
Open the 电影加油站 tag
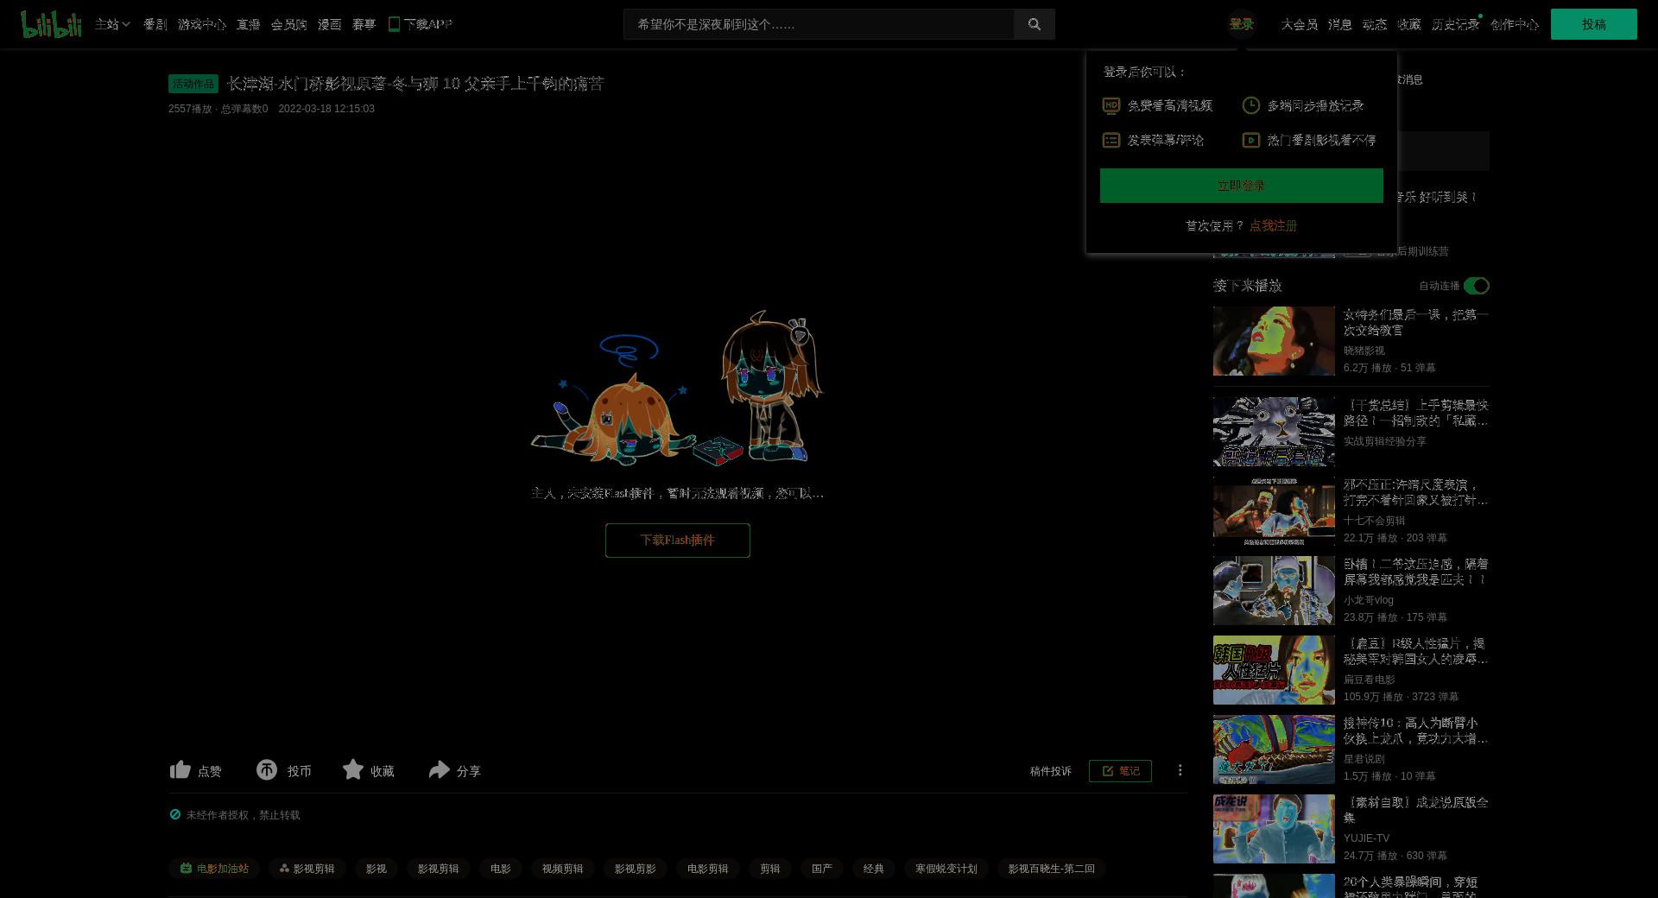pyautogui.click(x=214, y=869)
